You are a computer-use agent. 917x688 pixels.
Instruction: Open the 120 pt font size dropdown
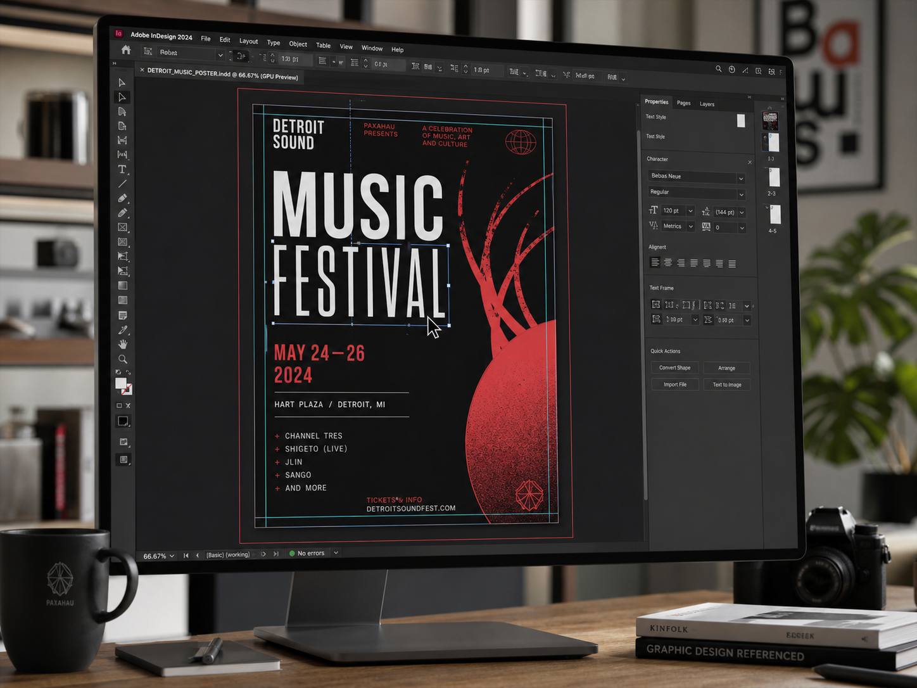tap(690, 212)
